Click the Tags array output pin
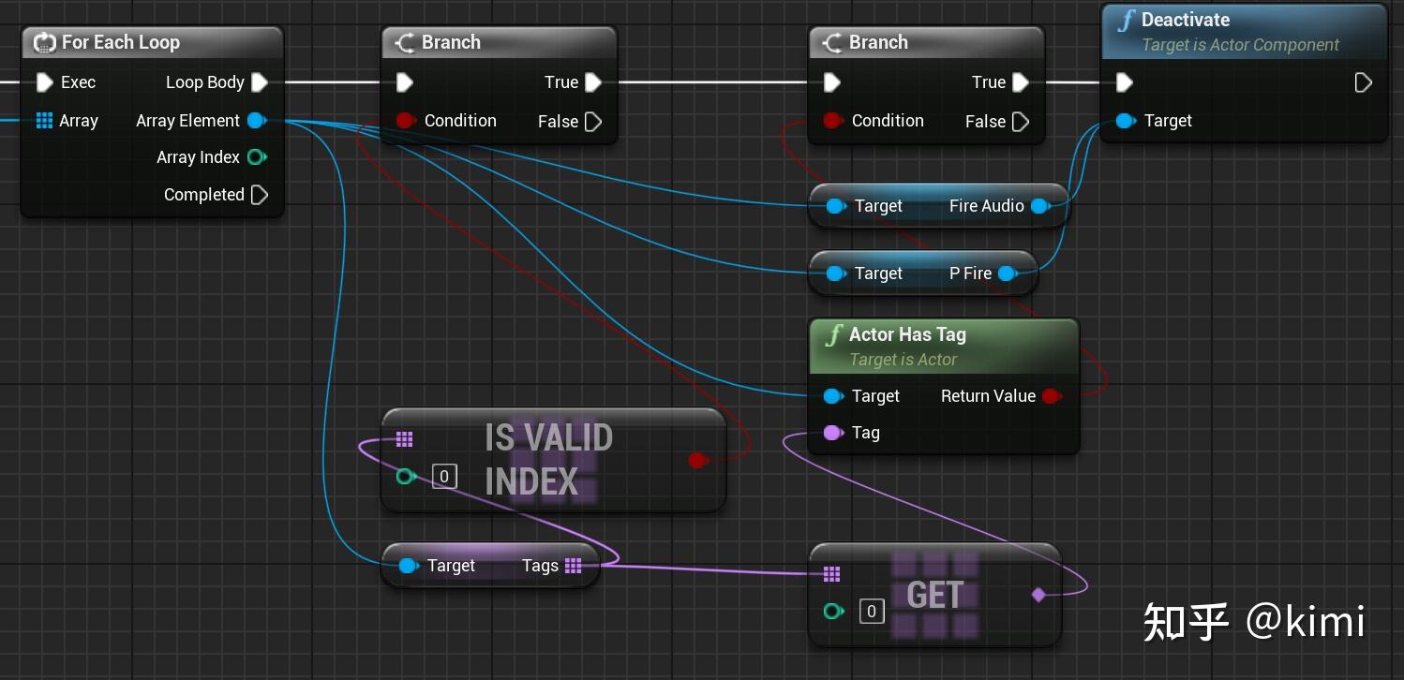1404x680 pixels. pyautogui.click(x=573, y=566)
